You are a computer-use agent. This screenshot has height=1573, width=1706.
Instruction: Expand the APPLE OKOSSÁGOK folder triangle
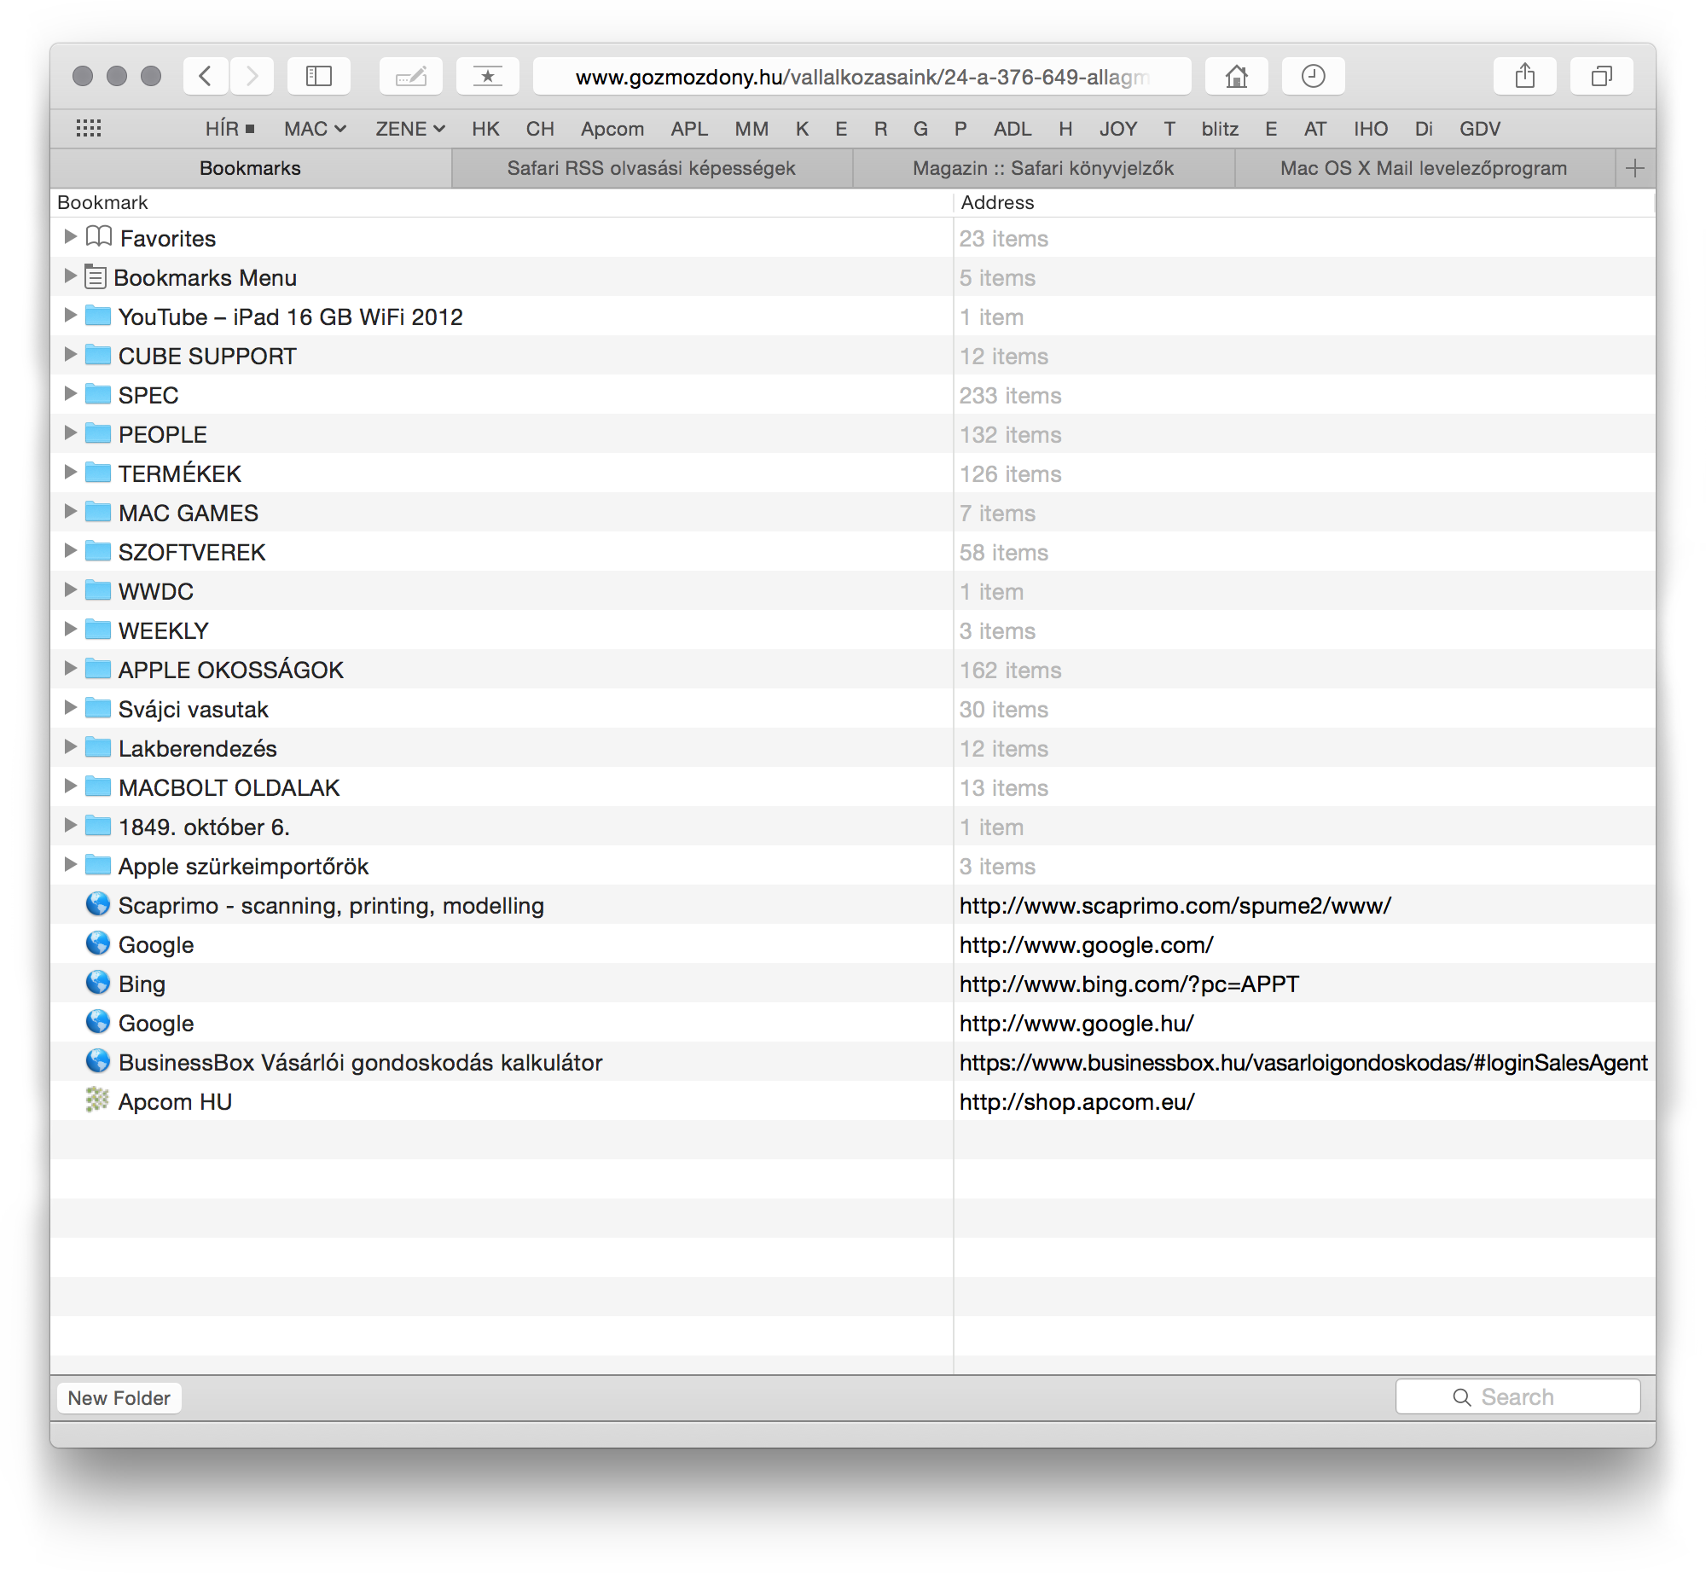coord(70,668)
